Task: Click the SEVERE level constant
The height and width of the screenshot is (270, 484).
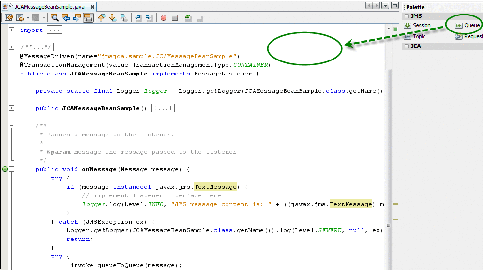Action: point(330,230)
